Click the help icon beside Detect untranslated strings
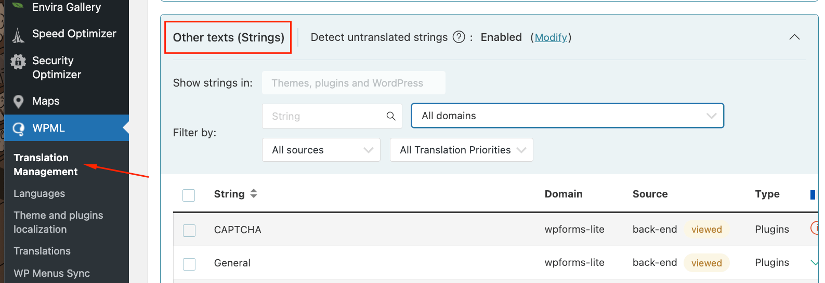This screenshot has height=283, width=825. pyautogui.click(x=459, y=37)
